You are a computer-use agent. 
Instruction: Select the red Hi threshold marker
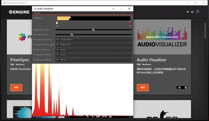[130, 23]
